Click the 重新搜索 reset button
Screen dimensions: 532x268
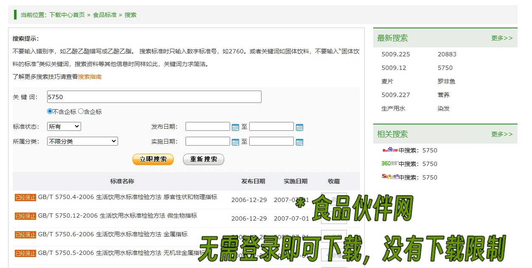pos(203,159)
